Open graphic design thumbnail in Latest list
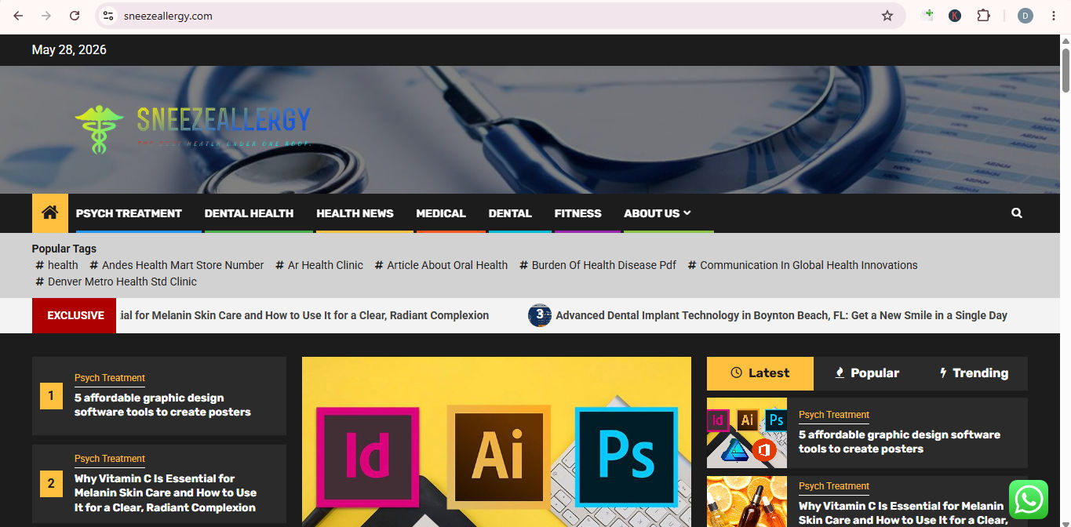The height and width of the screenshot is (527, 1071). pyautogui.click(x=747, y=433)
